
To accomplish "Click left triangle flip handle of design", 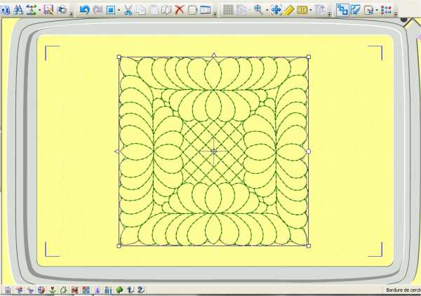I will coord(116,152).
